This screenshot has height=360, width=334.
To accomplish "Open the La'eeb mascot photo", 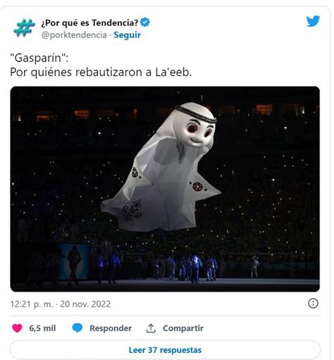I will 165,189.
